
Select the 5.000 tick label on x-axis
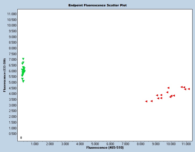[x=95, y=144]
